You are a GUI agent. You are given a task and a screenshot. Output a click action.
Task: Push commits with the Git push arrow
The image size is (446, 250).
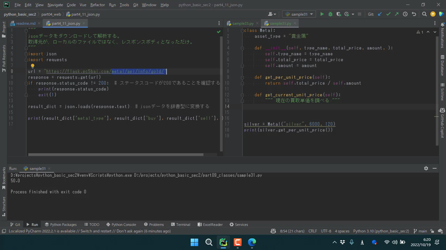(x=396, y=14)
